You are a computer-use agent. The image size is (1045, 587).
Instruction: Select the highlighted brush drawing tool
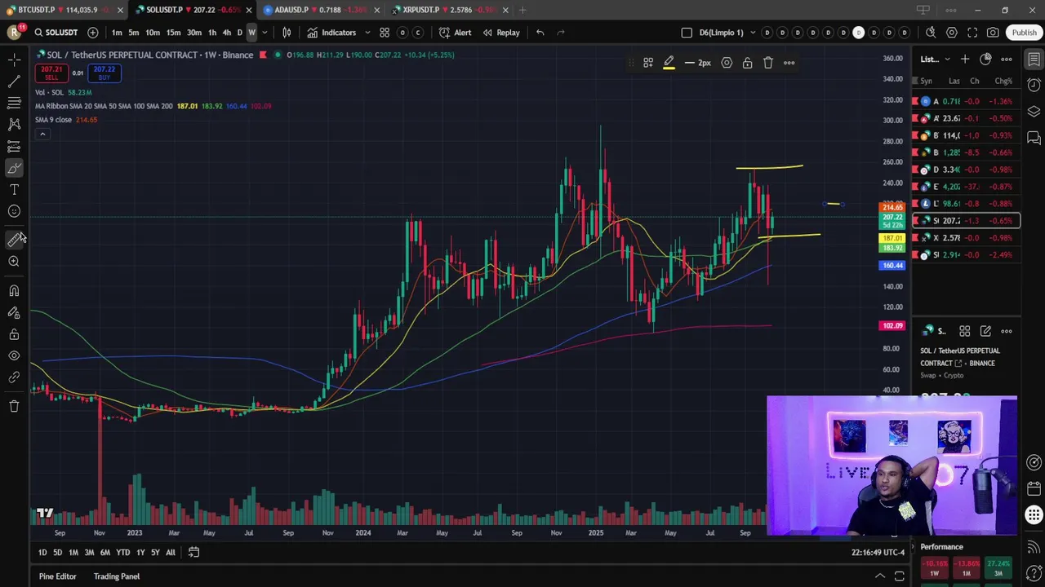click(x=14, y=168)
